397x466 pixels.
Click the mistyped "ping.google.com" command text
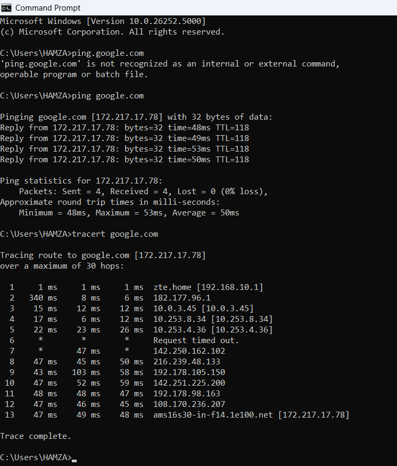coord(107,53)
